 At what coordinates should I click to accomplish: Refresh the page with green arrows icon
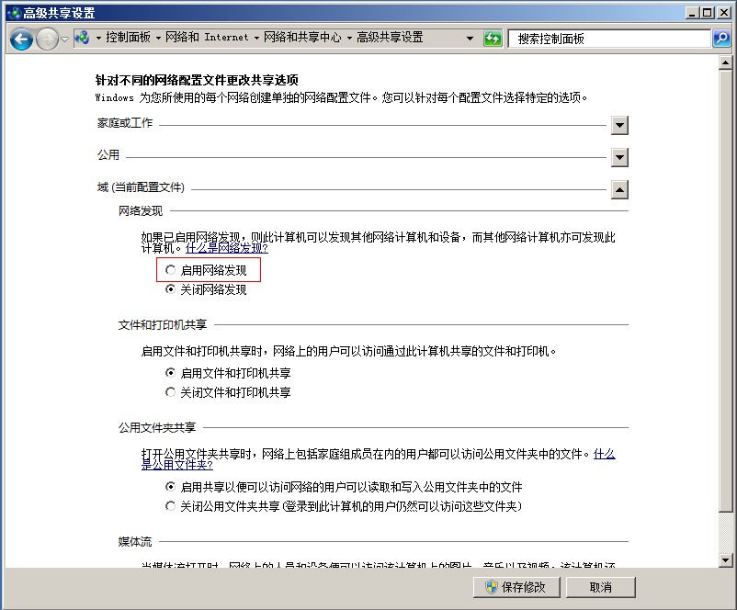(493, 38)
